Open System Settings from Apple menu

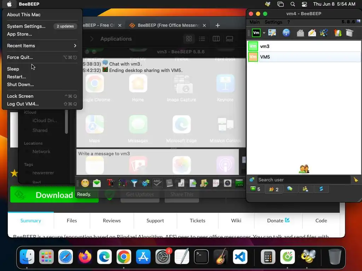coord(42,26)
